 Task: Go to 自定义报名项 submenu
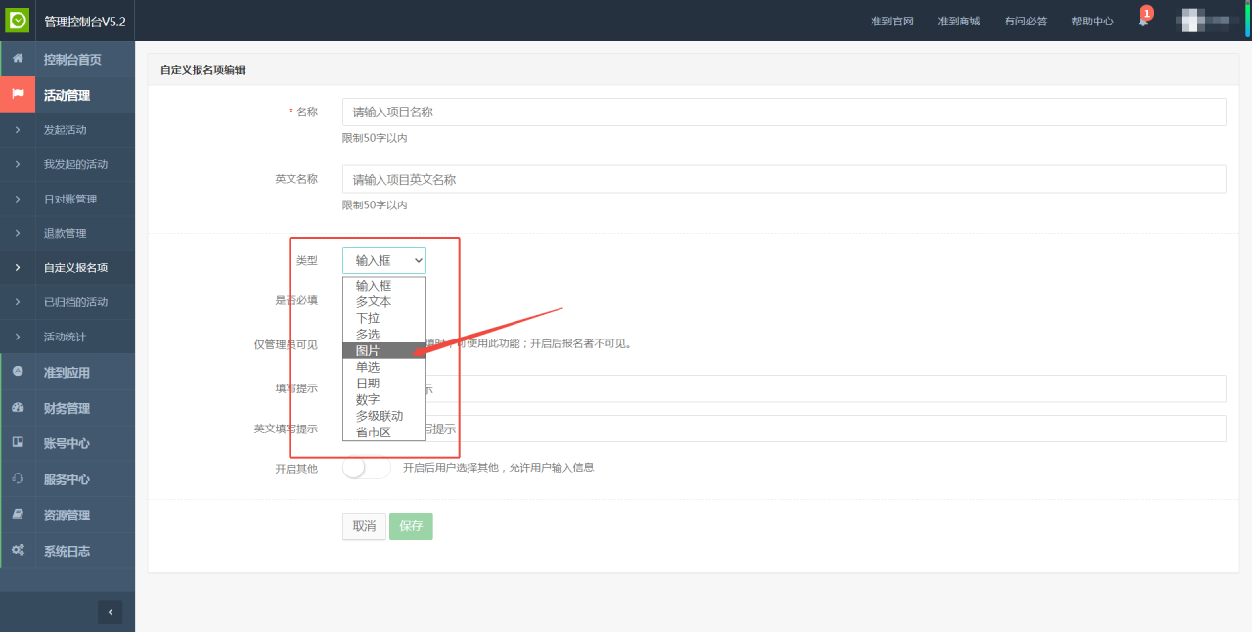75,267
